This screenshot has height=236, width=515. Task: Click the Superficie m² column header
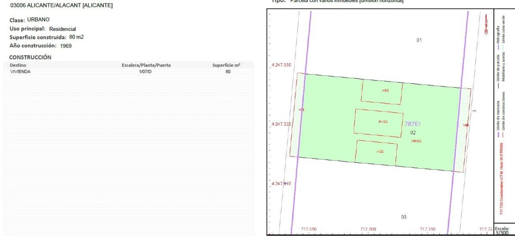(226, 65)
